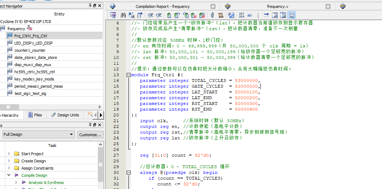Open the insert template scroll icon
The width and height of the screenshot is (382, 189).
pyautogui.click(x=221, y=15)
